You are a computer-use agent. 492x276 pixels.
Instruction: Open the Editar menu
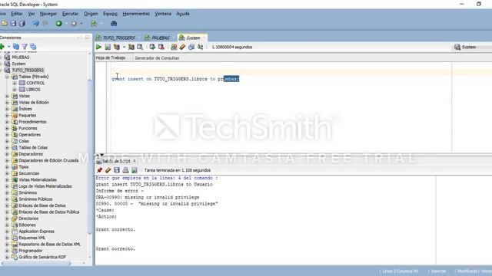click(x=17, y=14)
